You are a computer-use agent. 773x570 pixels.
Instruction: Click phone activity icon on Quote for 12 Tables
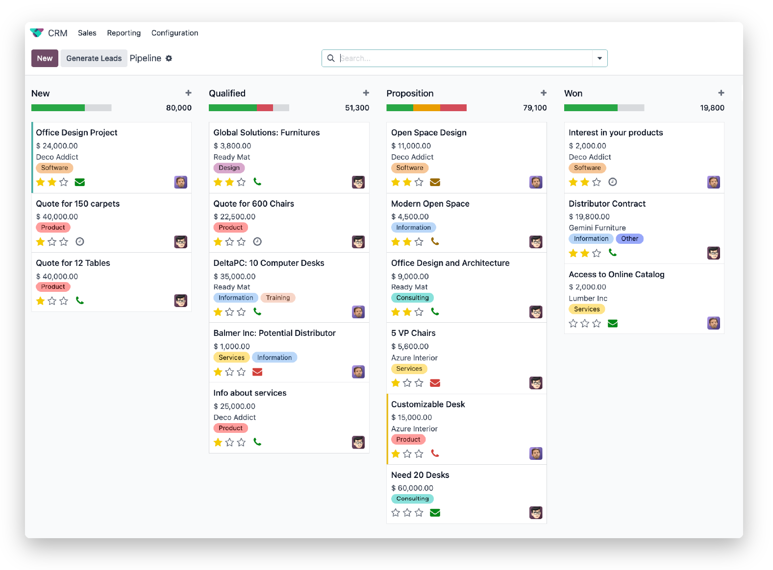pos(80,301)
